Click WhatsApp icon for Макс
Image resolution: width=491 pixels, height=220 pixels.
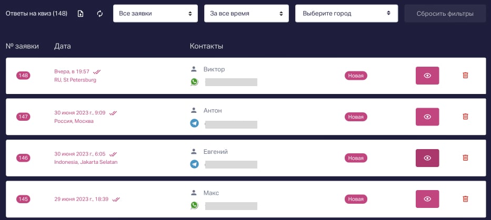pos(194,205)
